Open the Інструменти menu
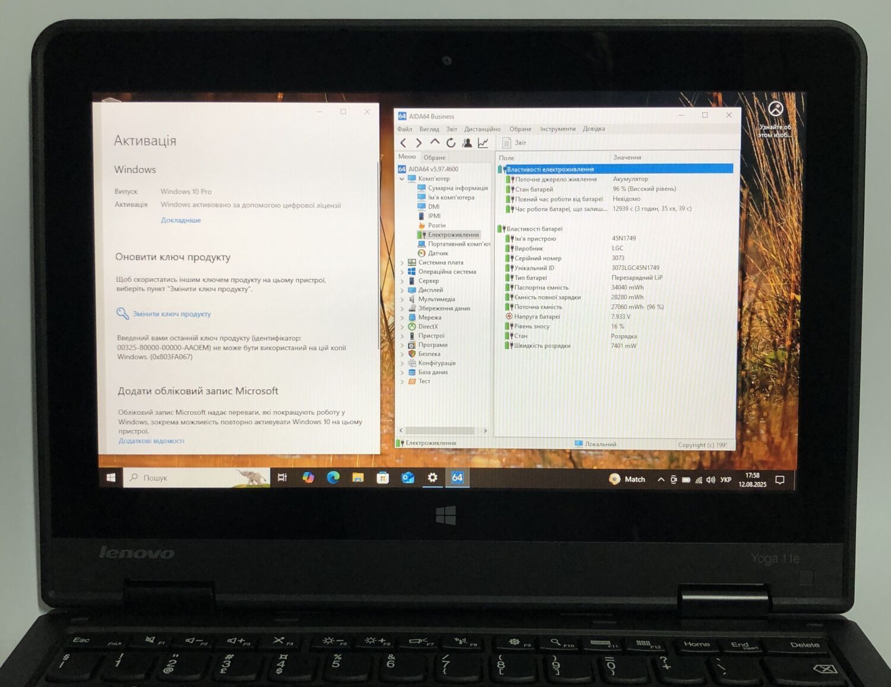This screenshot has width=891, height=687. coord(557,129)
